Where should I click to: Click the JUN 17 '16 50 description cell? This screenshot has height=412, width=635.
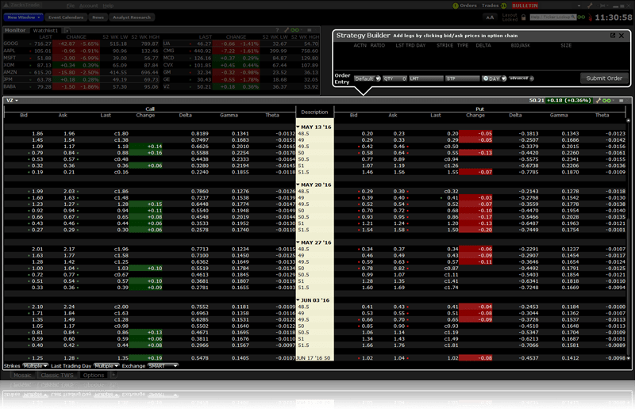click(314, 358)
